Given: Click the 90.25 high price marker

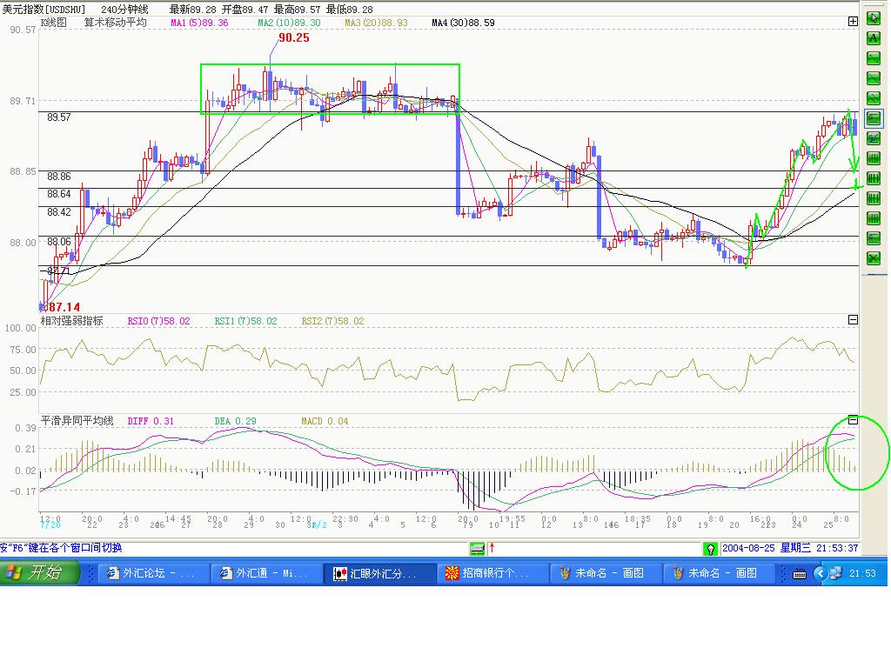Looking at the screenshot, I should [x=293, y=38].
